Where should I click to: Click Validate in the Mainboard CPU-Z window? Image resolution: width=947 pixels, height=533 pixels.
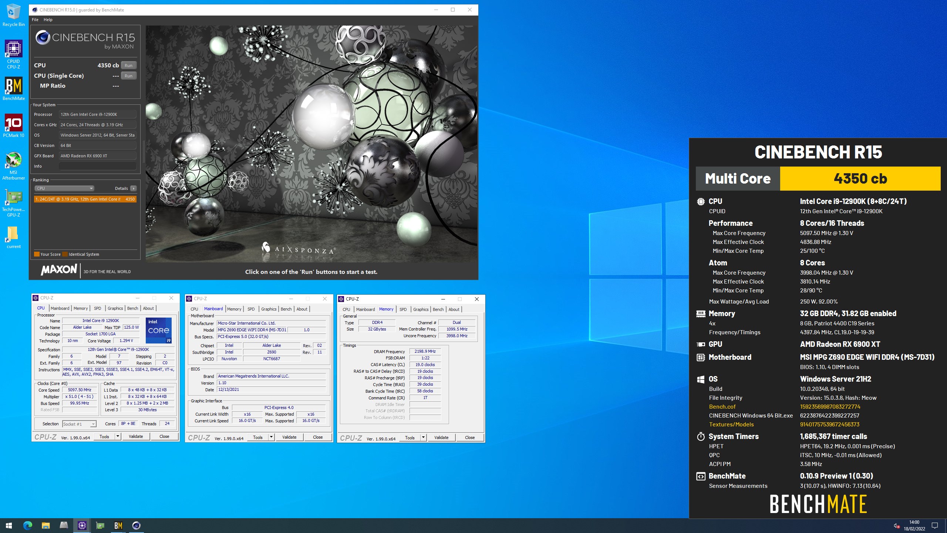click(x=289, y=437)
